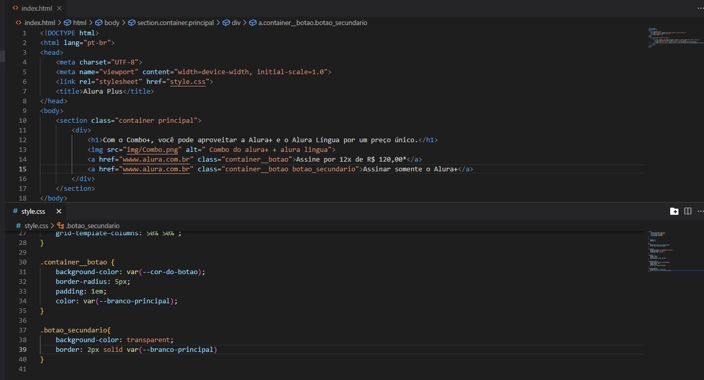Click 'width=device-width, initial-scale=1.0' content value
This screenshot has width=704, height=380.
click(x=251, y=72)
